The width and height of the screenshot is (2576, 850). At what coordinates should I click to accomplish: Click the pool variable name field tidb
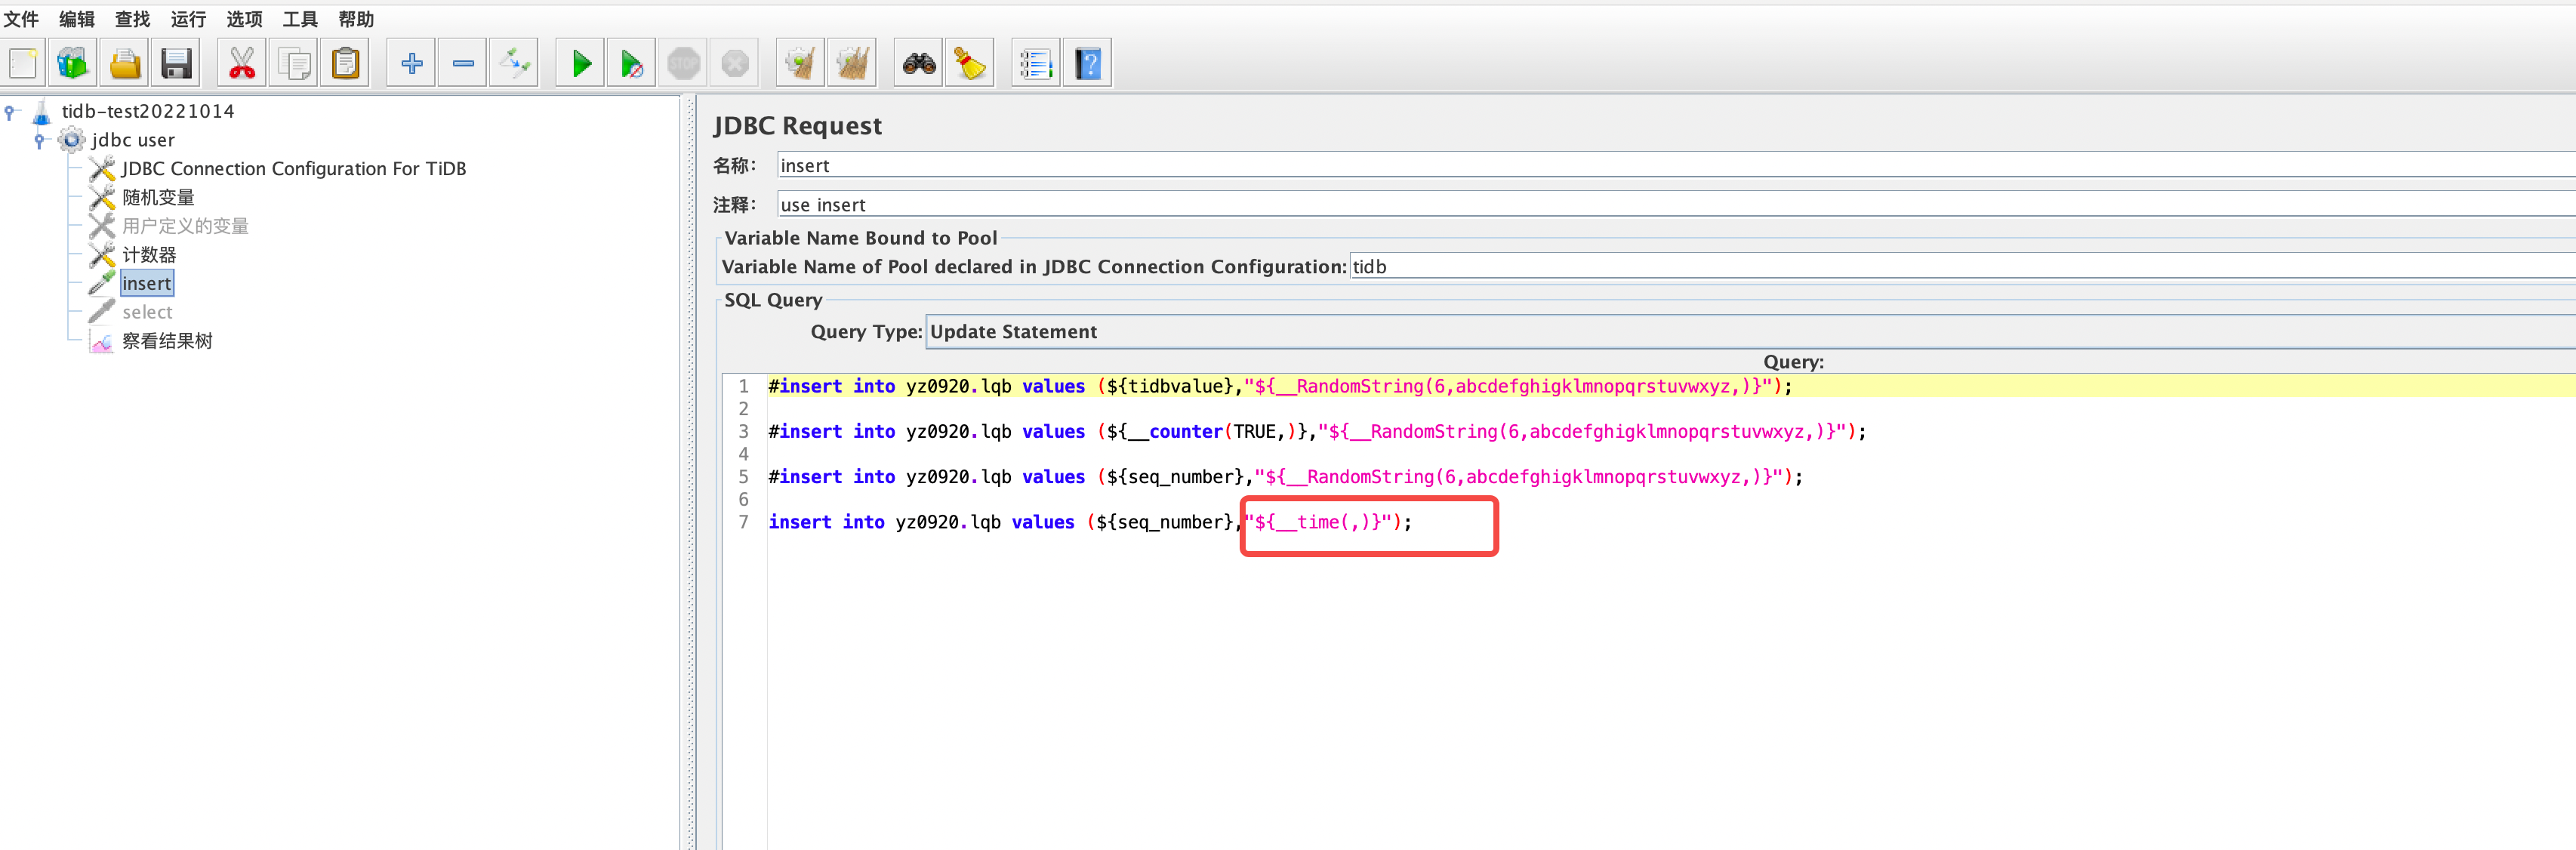pos(1962,267)
